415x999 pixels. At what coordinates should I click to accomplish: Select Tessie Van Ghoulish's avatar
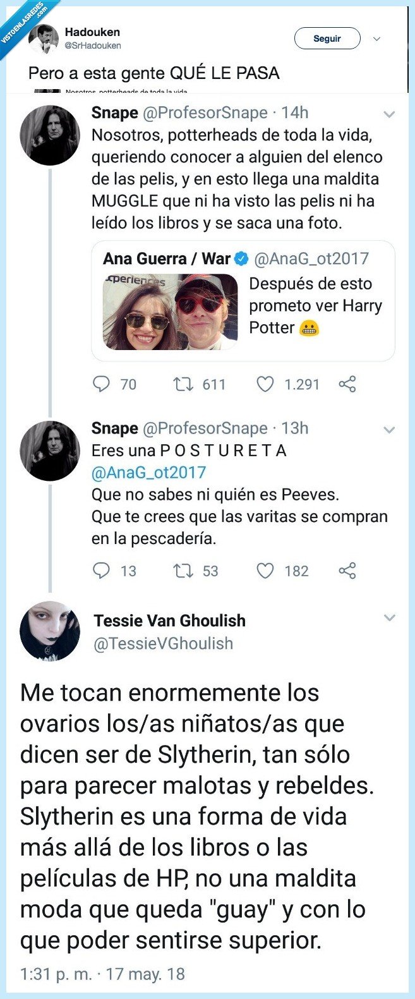tap(49, 633)
